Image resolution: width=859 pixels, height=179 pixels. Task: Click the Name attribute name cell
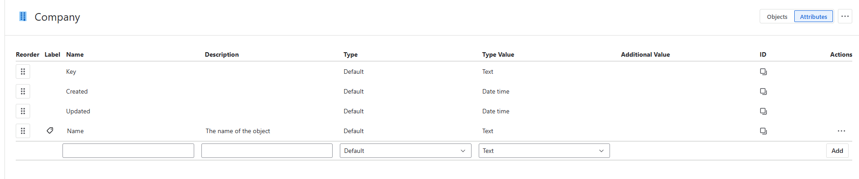(x=76, y=131)
